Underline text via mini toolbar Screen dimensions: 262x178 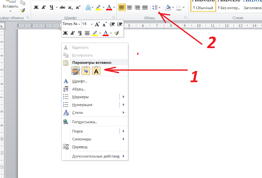pyautogui.click(x=80, y=33)
